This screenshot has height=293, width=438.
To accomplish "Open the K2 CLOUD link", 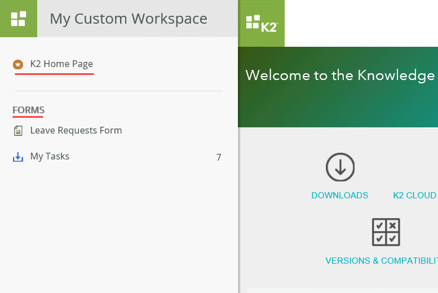I will click(x=414, y=196).
